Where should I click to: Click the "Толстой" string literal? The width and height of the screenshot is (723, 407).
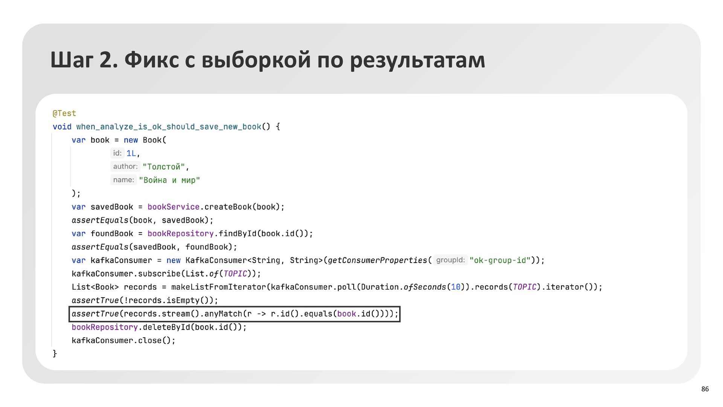[163, 167]
